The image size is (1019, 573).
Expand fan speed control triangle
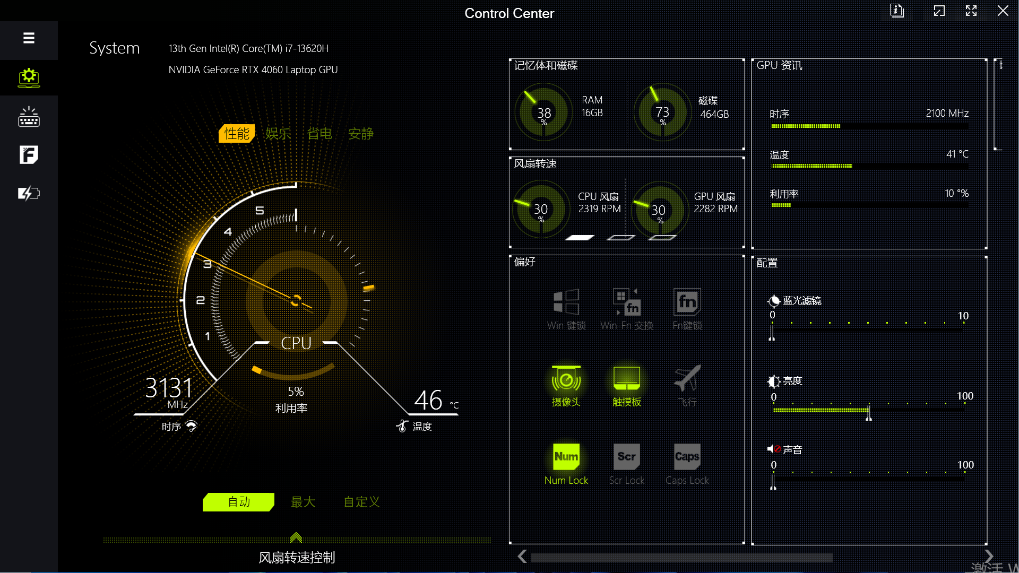pos(296,537)
